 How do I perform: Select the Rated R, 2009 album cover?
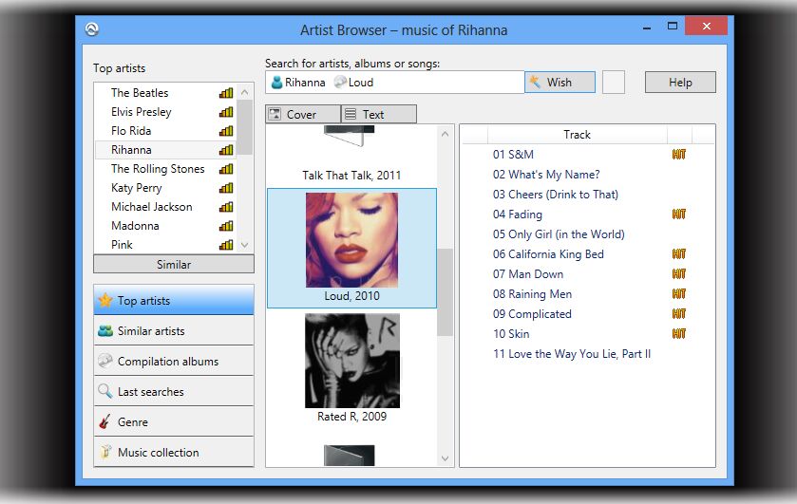pos(351,362)
